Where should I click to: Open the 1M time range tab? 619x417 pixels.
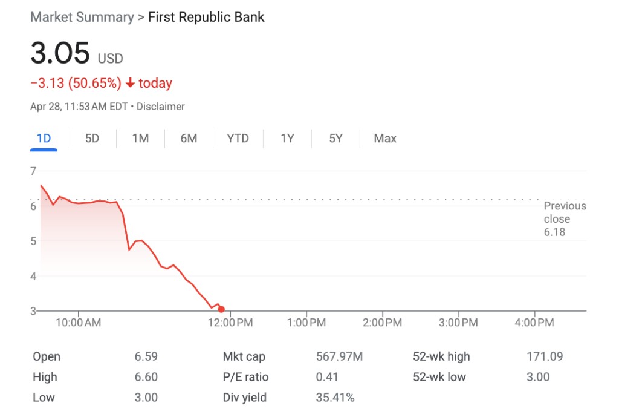coord(140,139)
